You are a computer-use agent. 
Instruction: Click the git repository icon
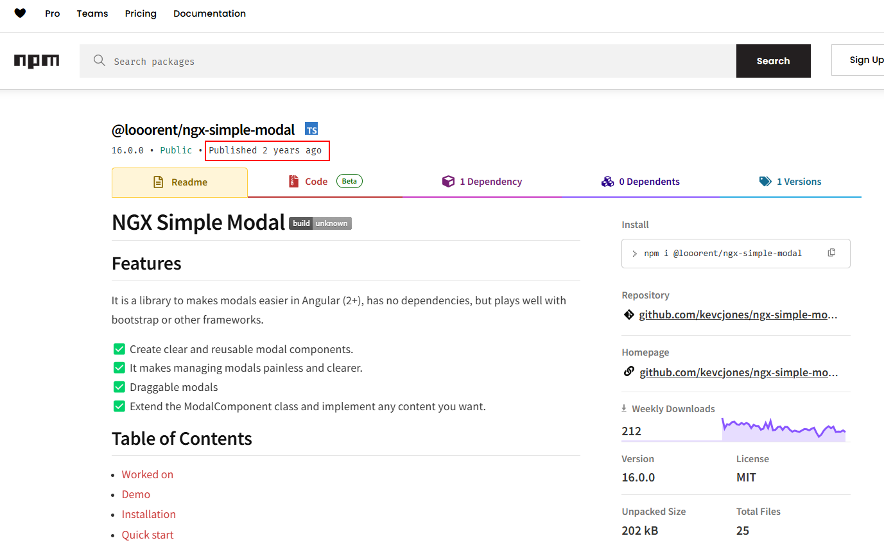[x=628, y=315]
